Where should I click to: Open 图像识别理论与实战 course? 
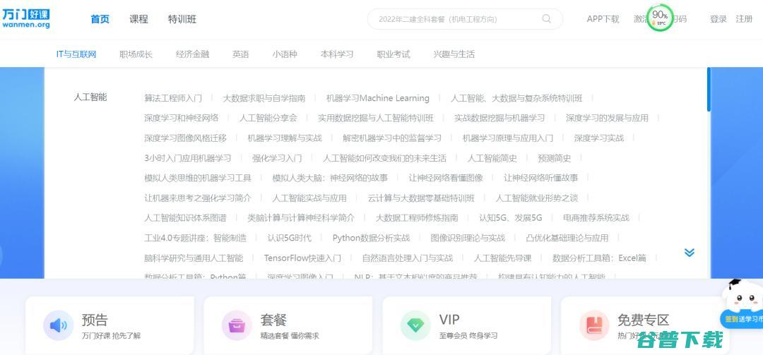point(468,238)
